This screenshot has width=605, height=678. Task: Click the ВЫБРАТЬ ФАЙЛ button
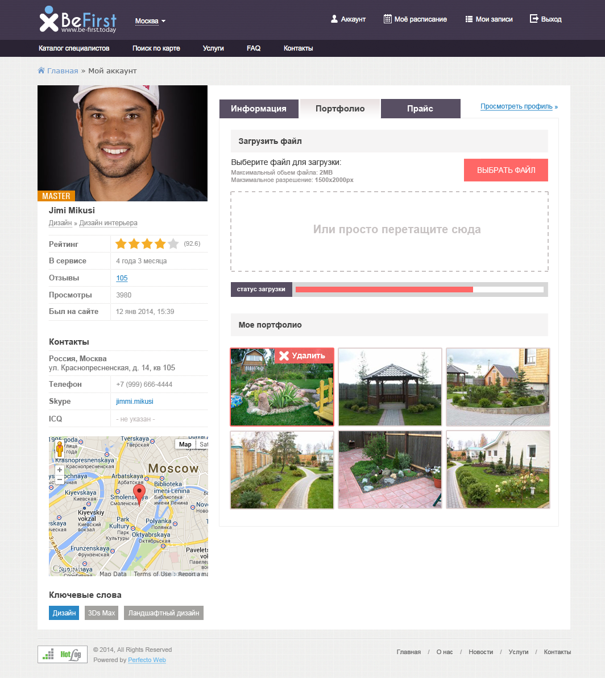pyautogui.click(x=506, y=170)
